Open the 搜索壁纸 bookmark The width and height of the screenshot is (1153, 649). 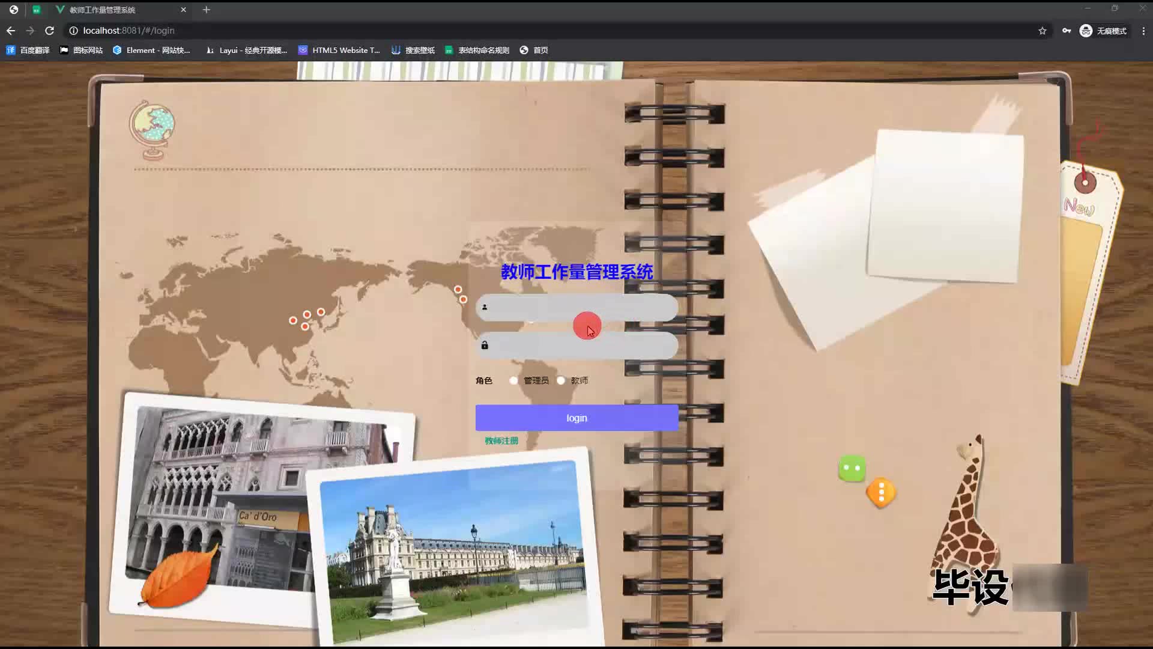coord(413,50)
